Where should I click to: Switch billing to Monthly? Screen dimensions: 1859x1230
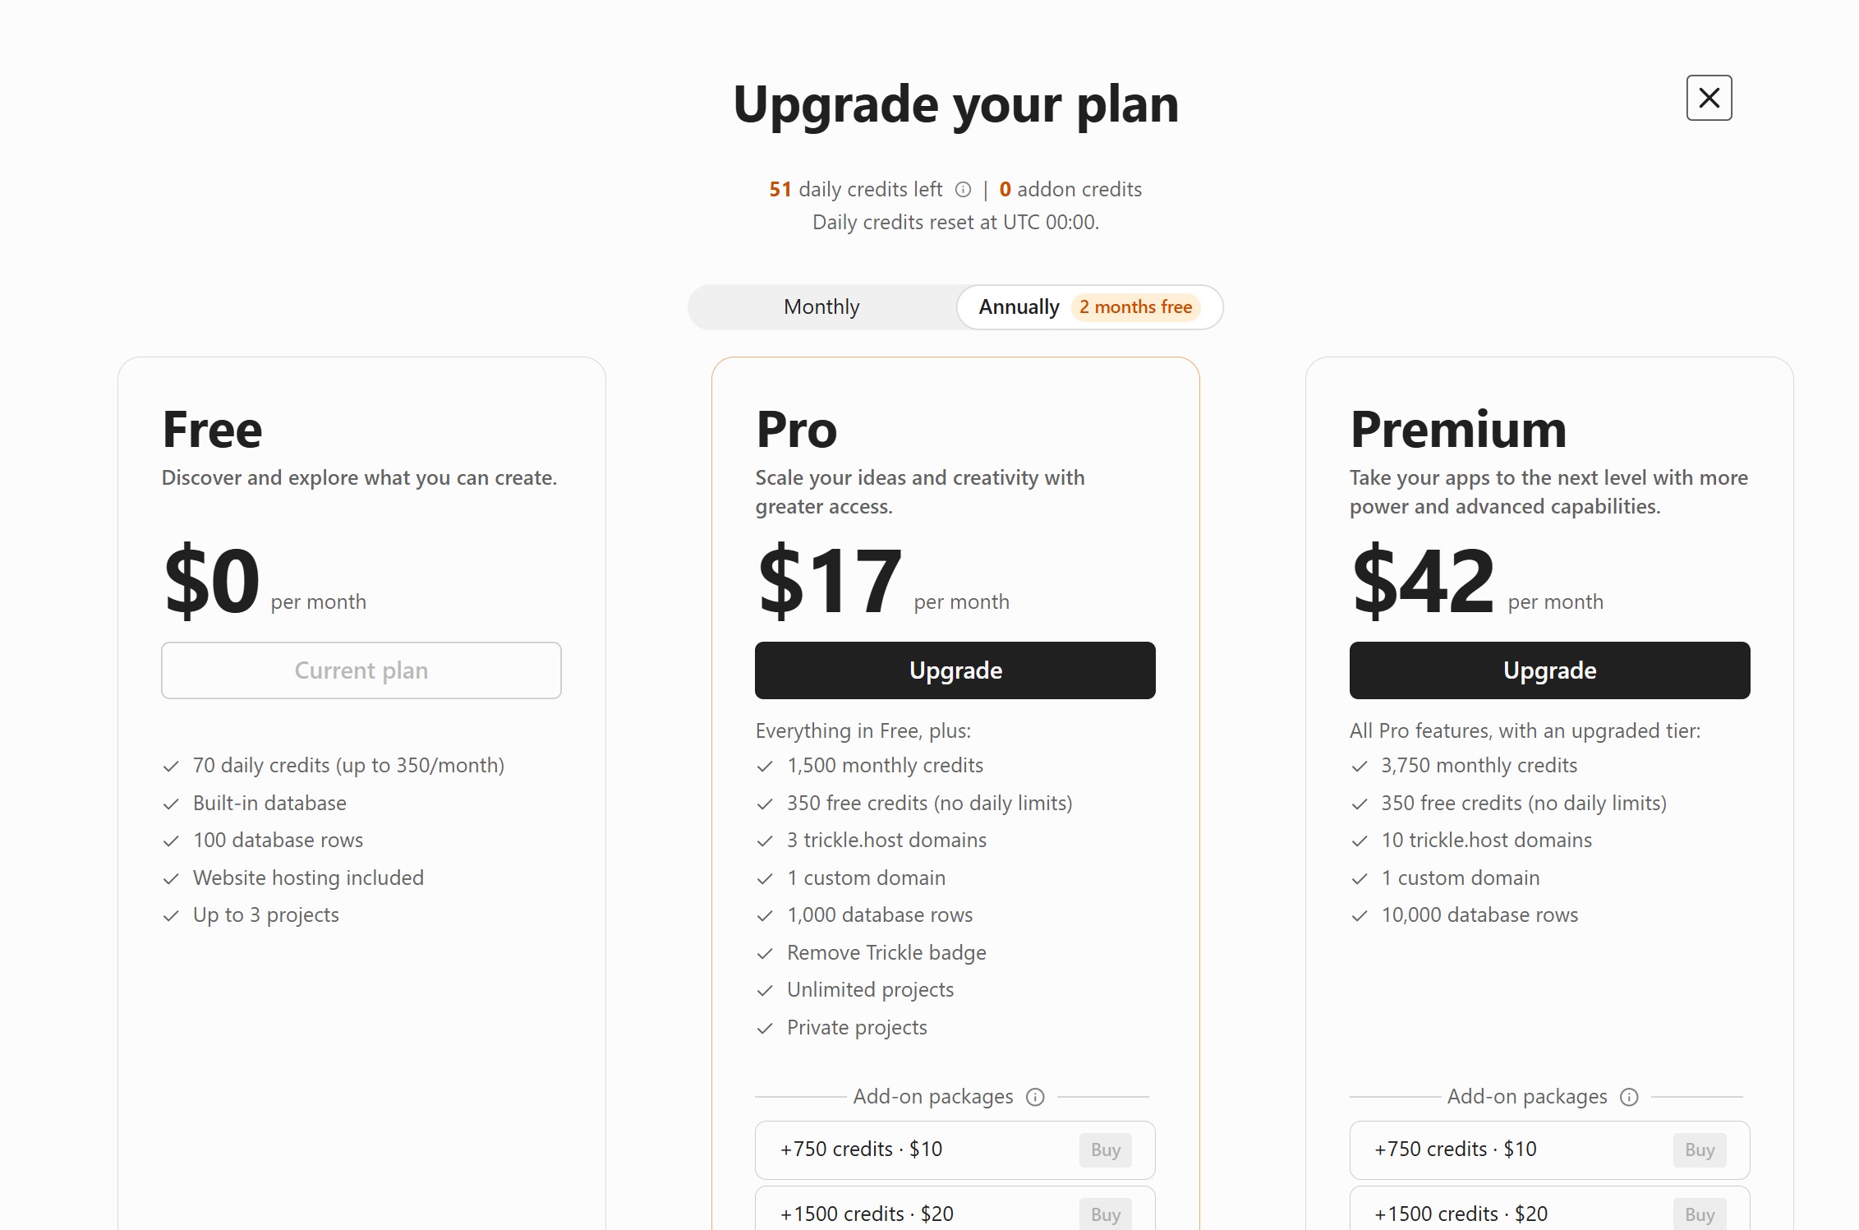pos(821,307)
